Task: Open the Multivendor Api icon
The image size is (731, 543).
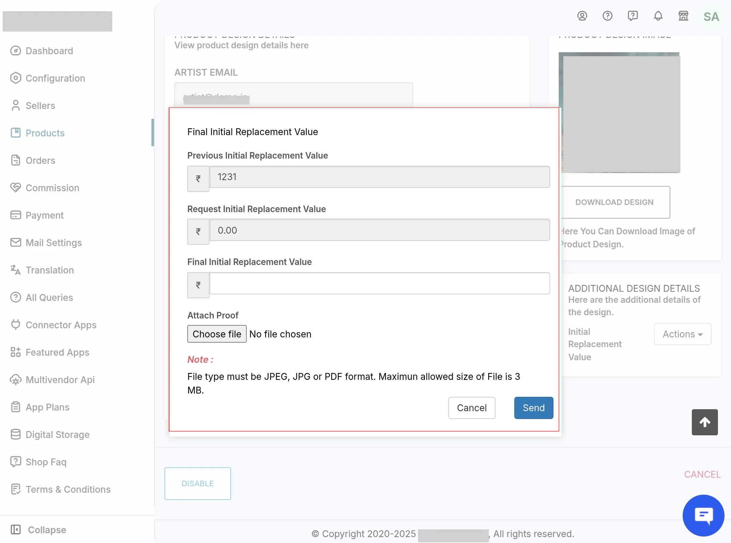Action: 15,380
